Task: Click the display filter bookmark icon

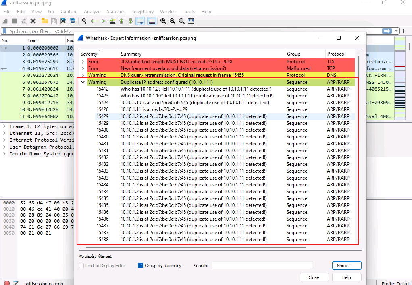Action: tap(4, 31)
